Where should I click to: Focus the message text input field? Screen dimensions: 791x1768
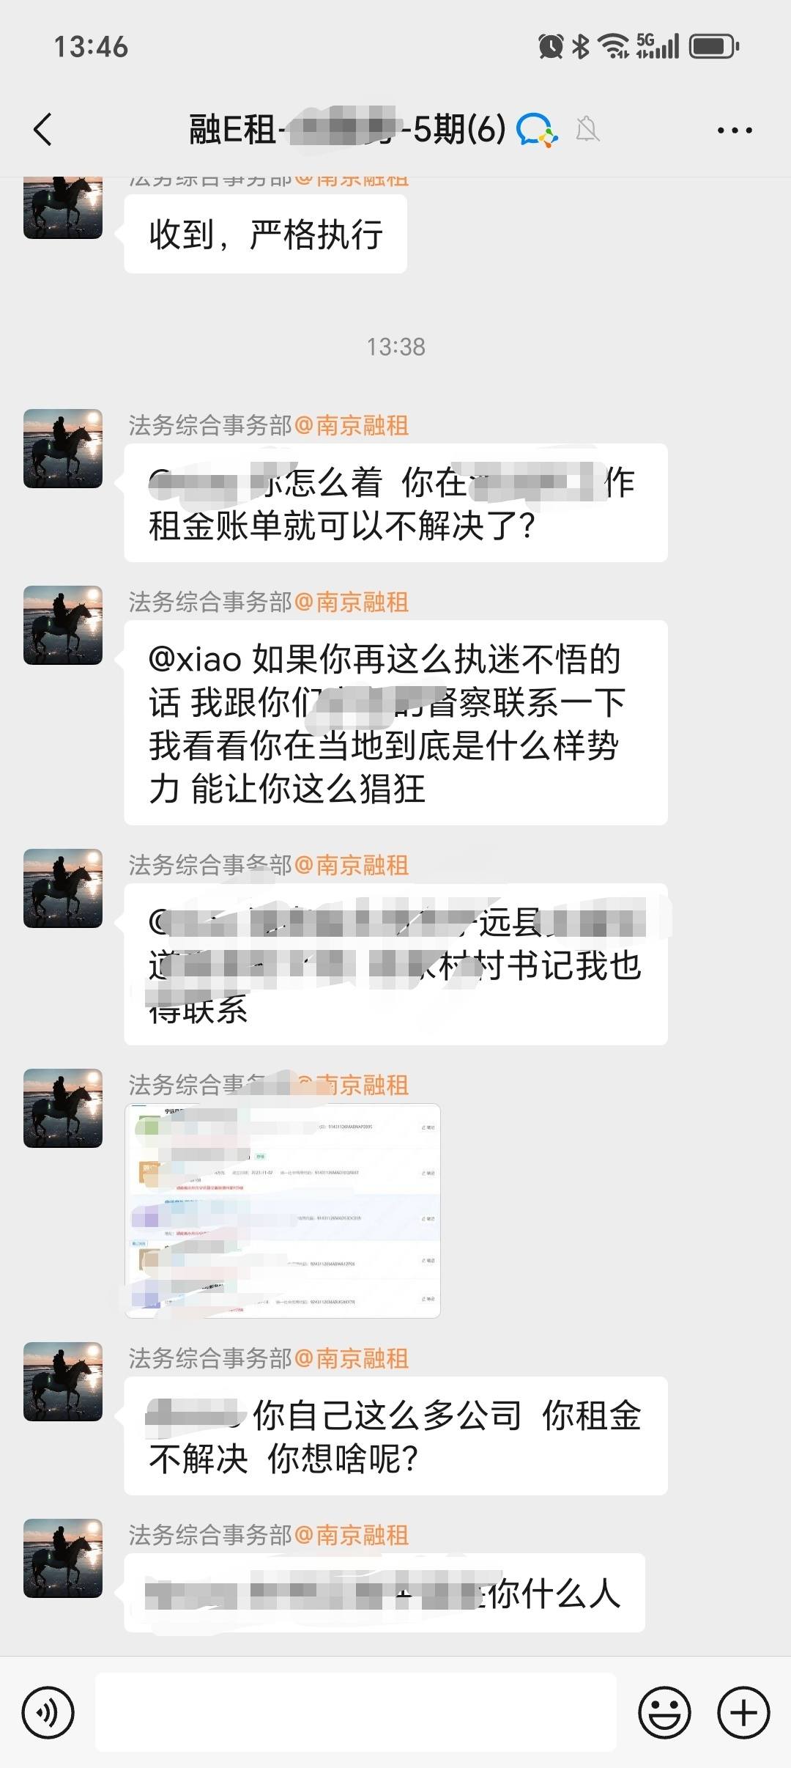pyautogui.click(x=356, y=1712)
